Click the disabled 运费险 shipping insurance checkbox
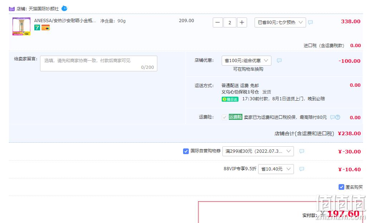Viewport: 369px width, 223px height. coord(224,117)
